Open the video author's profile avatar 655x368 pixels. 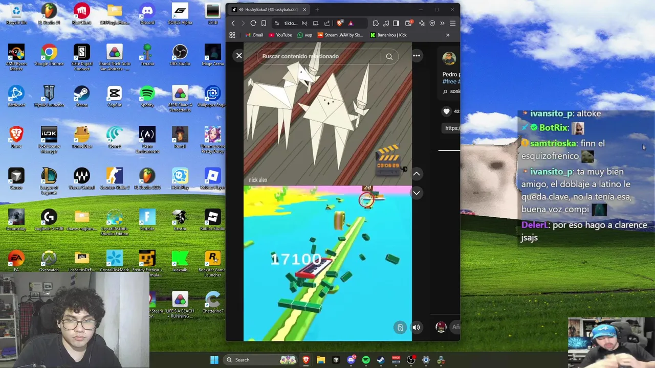(x=449, y=58)
